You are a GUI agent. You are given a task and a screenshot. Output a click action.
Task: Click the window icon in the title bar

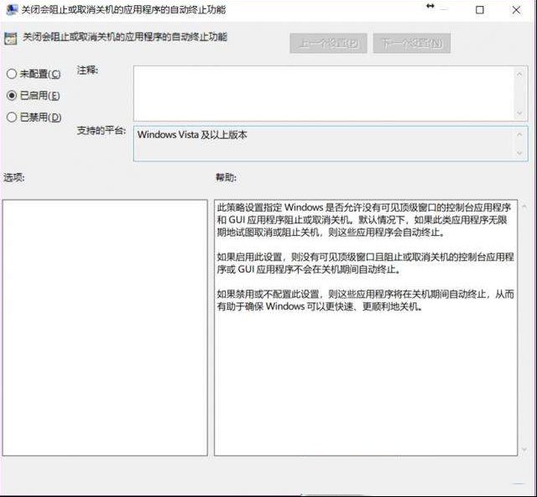(12, 9)
